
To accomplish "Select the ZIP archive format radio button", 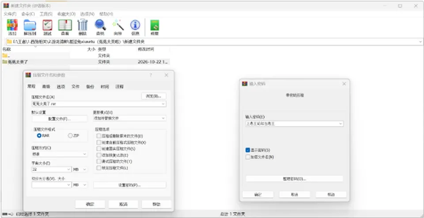I will point(70,135).
